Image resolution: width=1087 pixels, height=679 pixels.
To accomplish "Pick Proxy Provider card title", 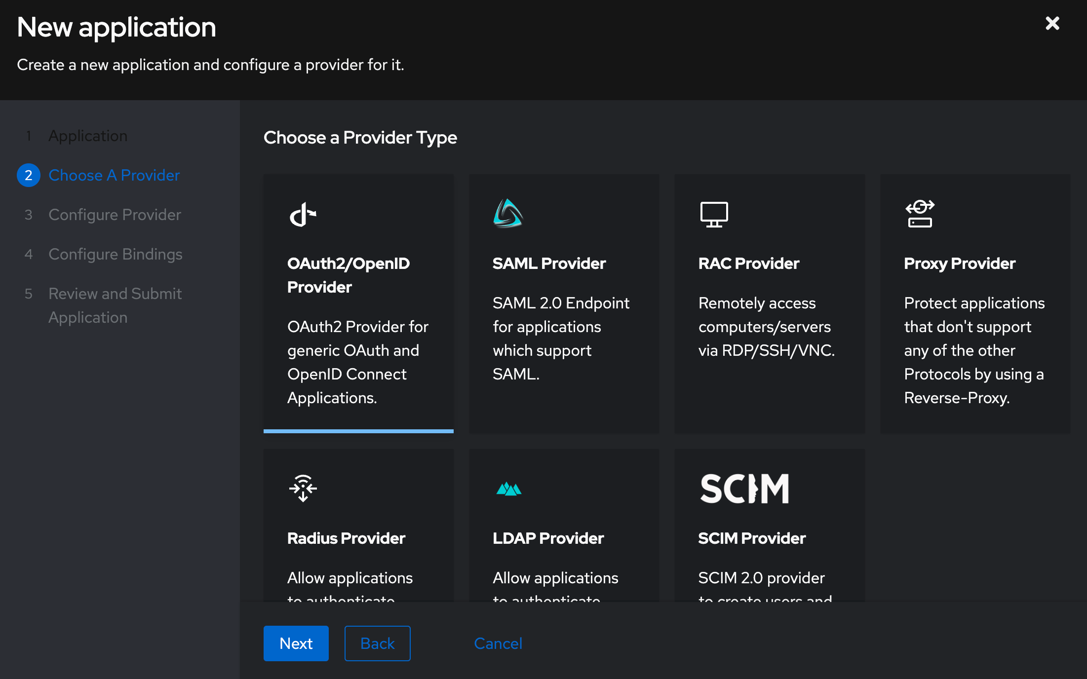I will pyautogui.click(x=959, y=264).
